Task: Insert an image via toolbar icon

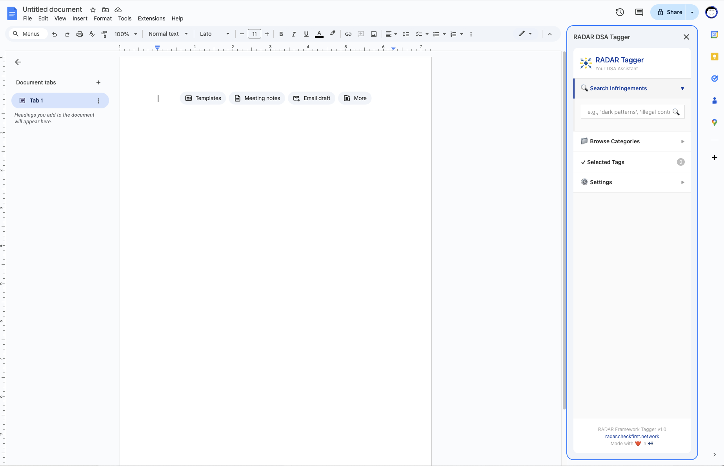Action: pyautogui.click(x=374, y=34)
